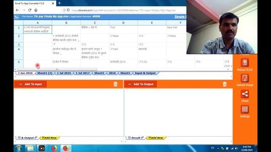The image size is (271, 152).
Task: Click the first Firefox taskbar icon
Action: [x=54, y=148]
